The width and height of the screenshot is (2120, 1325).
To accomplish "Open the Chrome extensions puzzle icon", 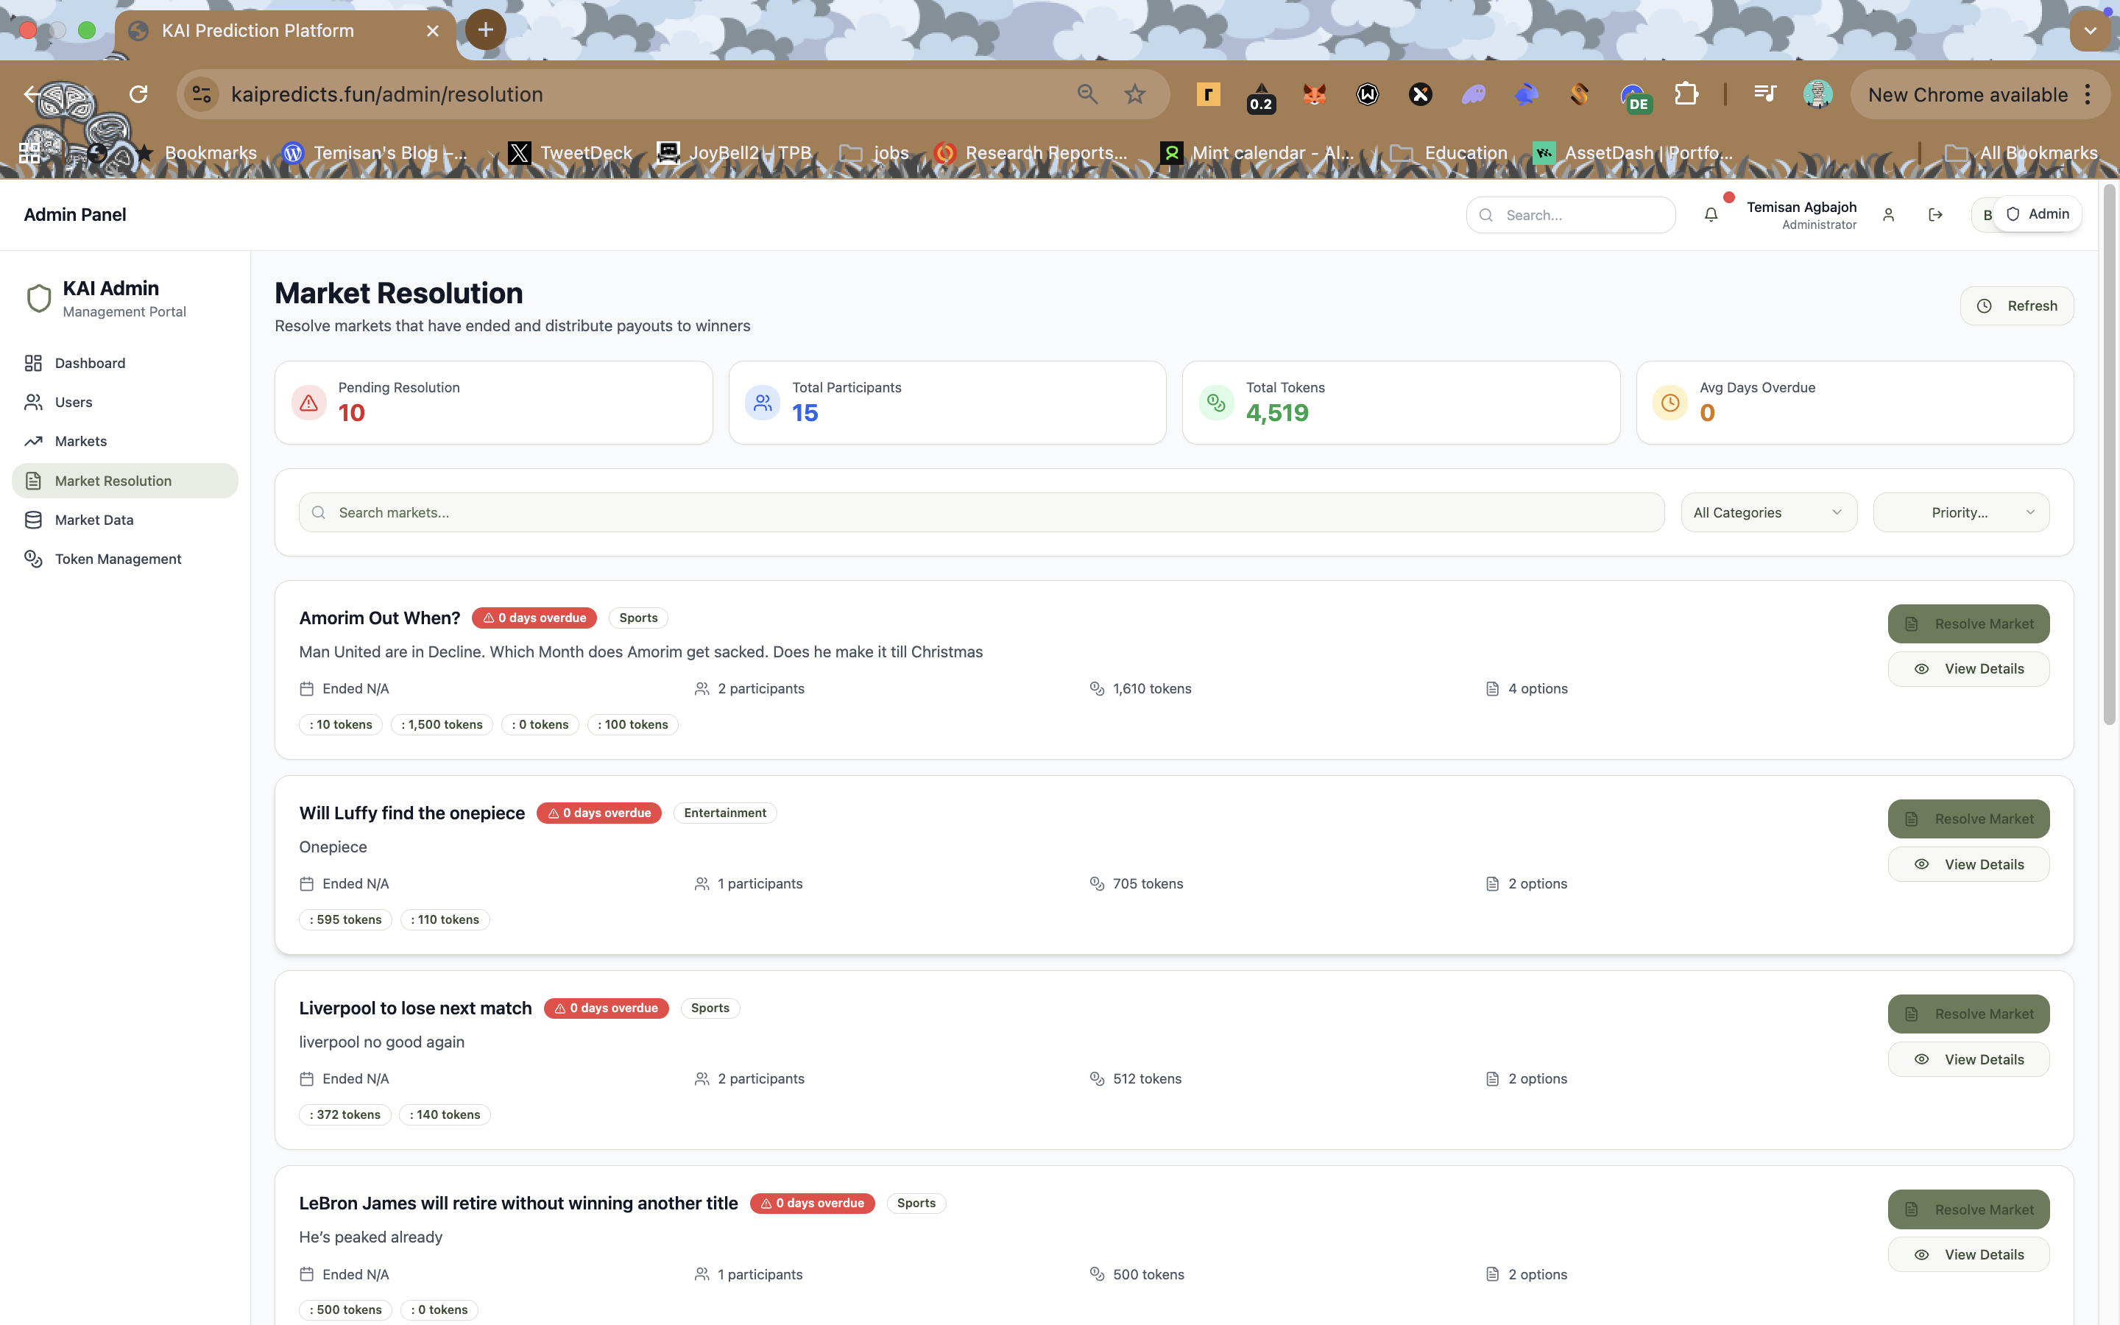I will pos(1686,95).
